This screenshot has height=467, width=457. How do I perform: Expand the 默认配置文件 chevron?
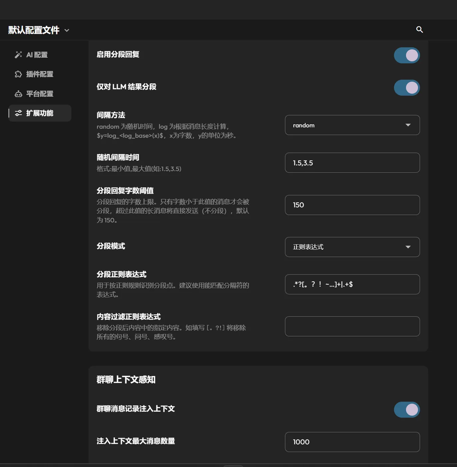67,30
